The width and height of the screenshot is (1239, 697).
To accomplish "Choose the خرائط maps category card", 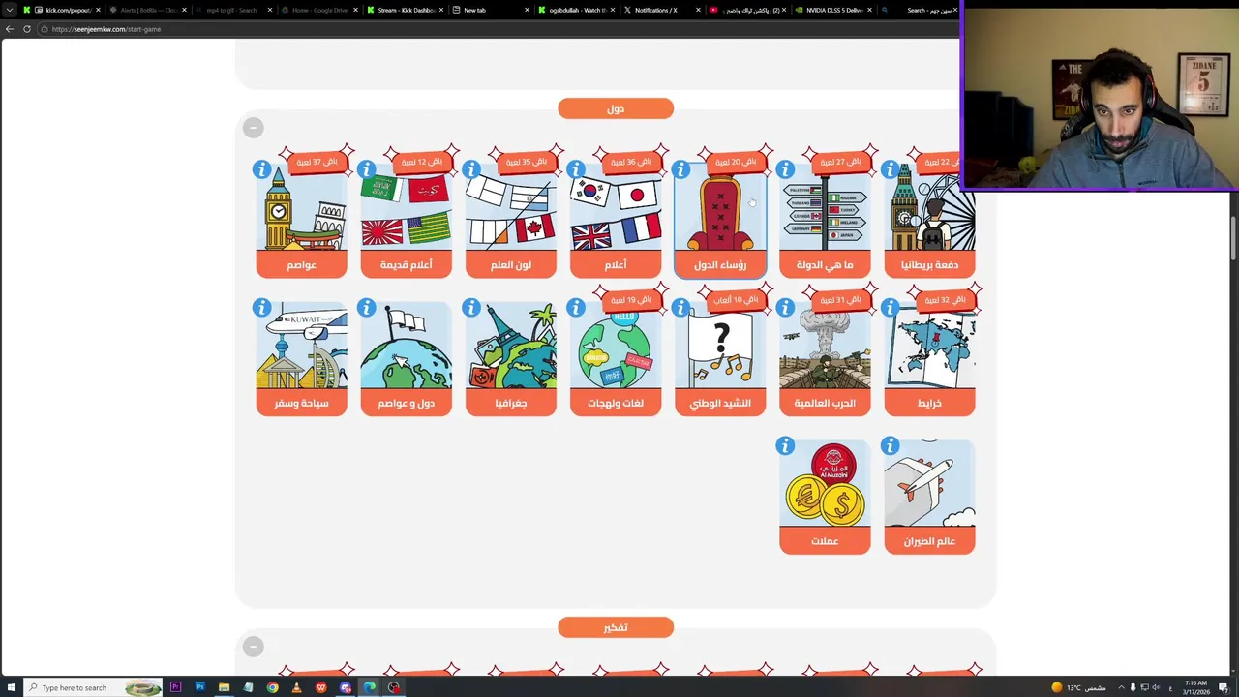I will 929,358.
